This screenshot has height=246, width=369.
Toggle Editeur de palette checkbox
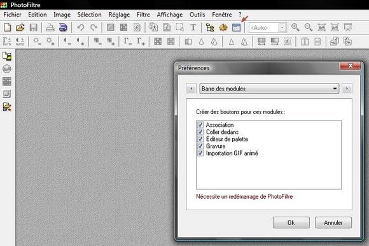[x=200, y=139]
